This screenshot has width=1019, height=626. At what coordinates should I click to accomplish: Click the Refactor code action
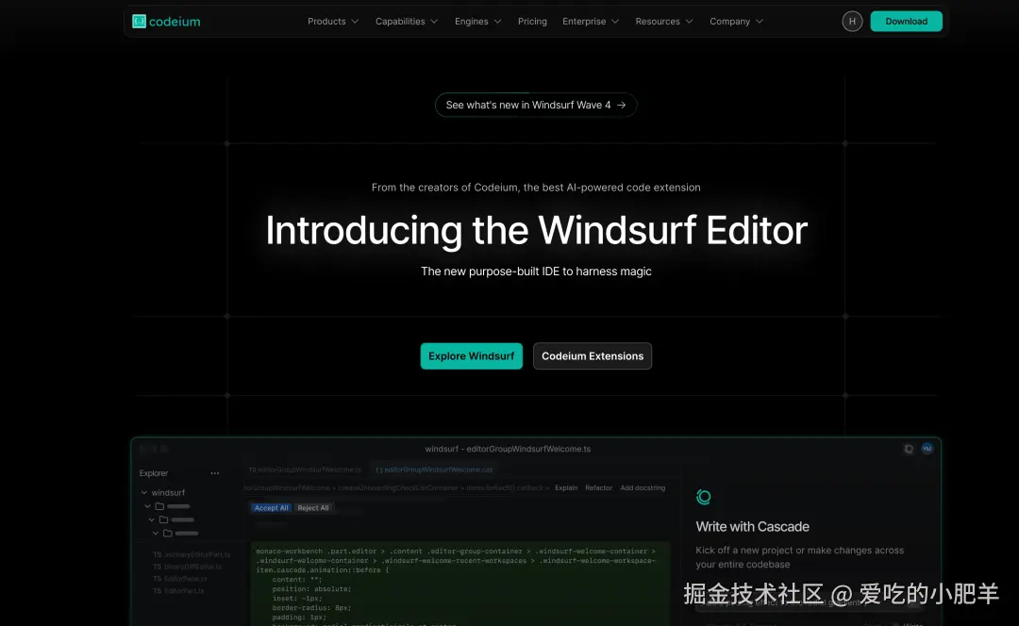pyautogui.click(x=598, y=487)
